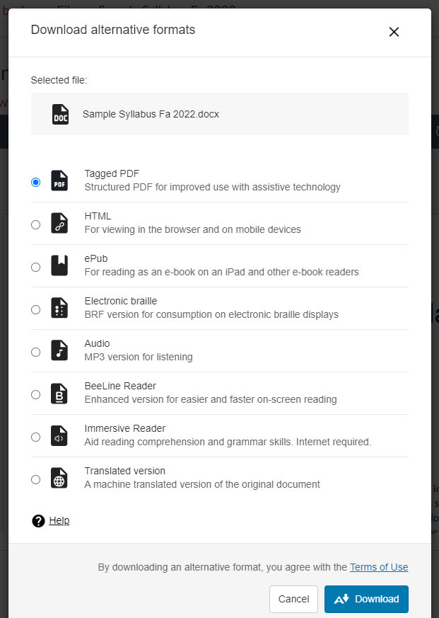Screen dimensions: 439x618
Task: Click the Tagged PDF file icon
Action: click(59, 181)
